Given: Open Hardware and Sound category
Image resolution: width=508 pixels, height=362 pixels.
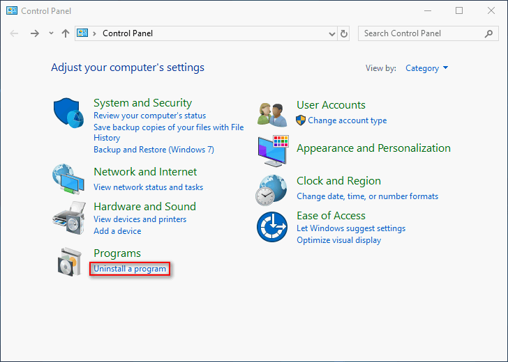Looking at the screenshot, I should tap(145, 207).
